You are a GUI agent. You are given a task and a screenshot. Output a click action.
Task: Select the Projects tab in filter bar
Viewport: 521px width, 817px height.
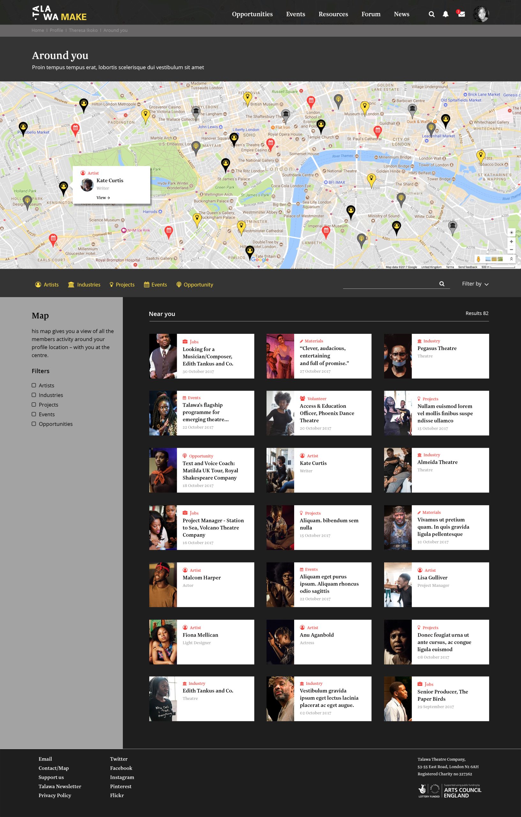click(x=122, y=284)
